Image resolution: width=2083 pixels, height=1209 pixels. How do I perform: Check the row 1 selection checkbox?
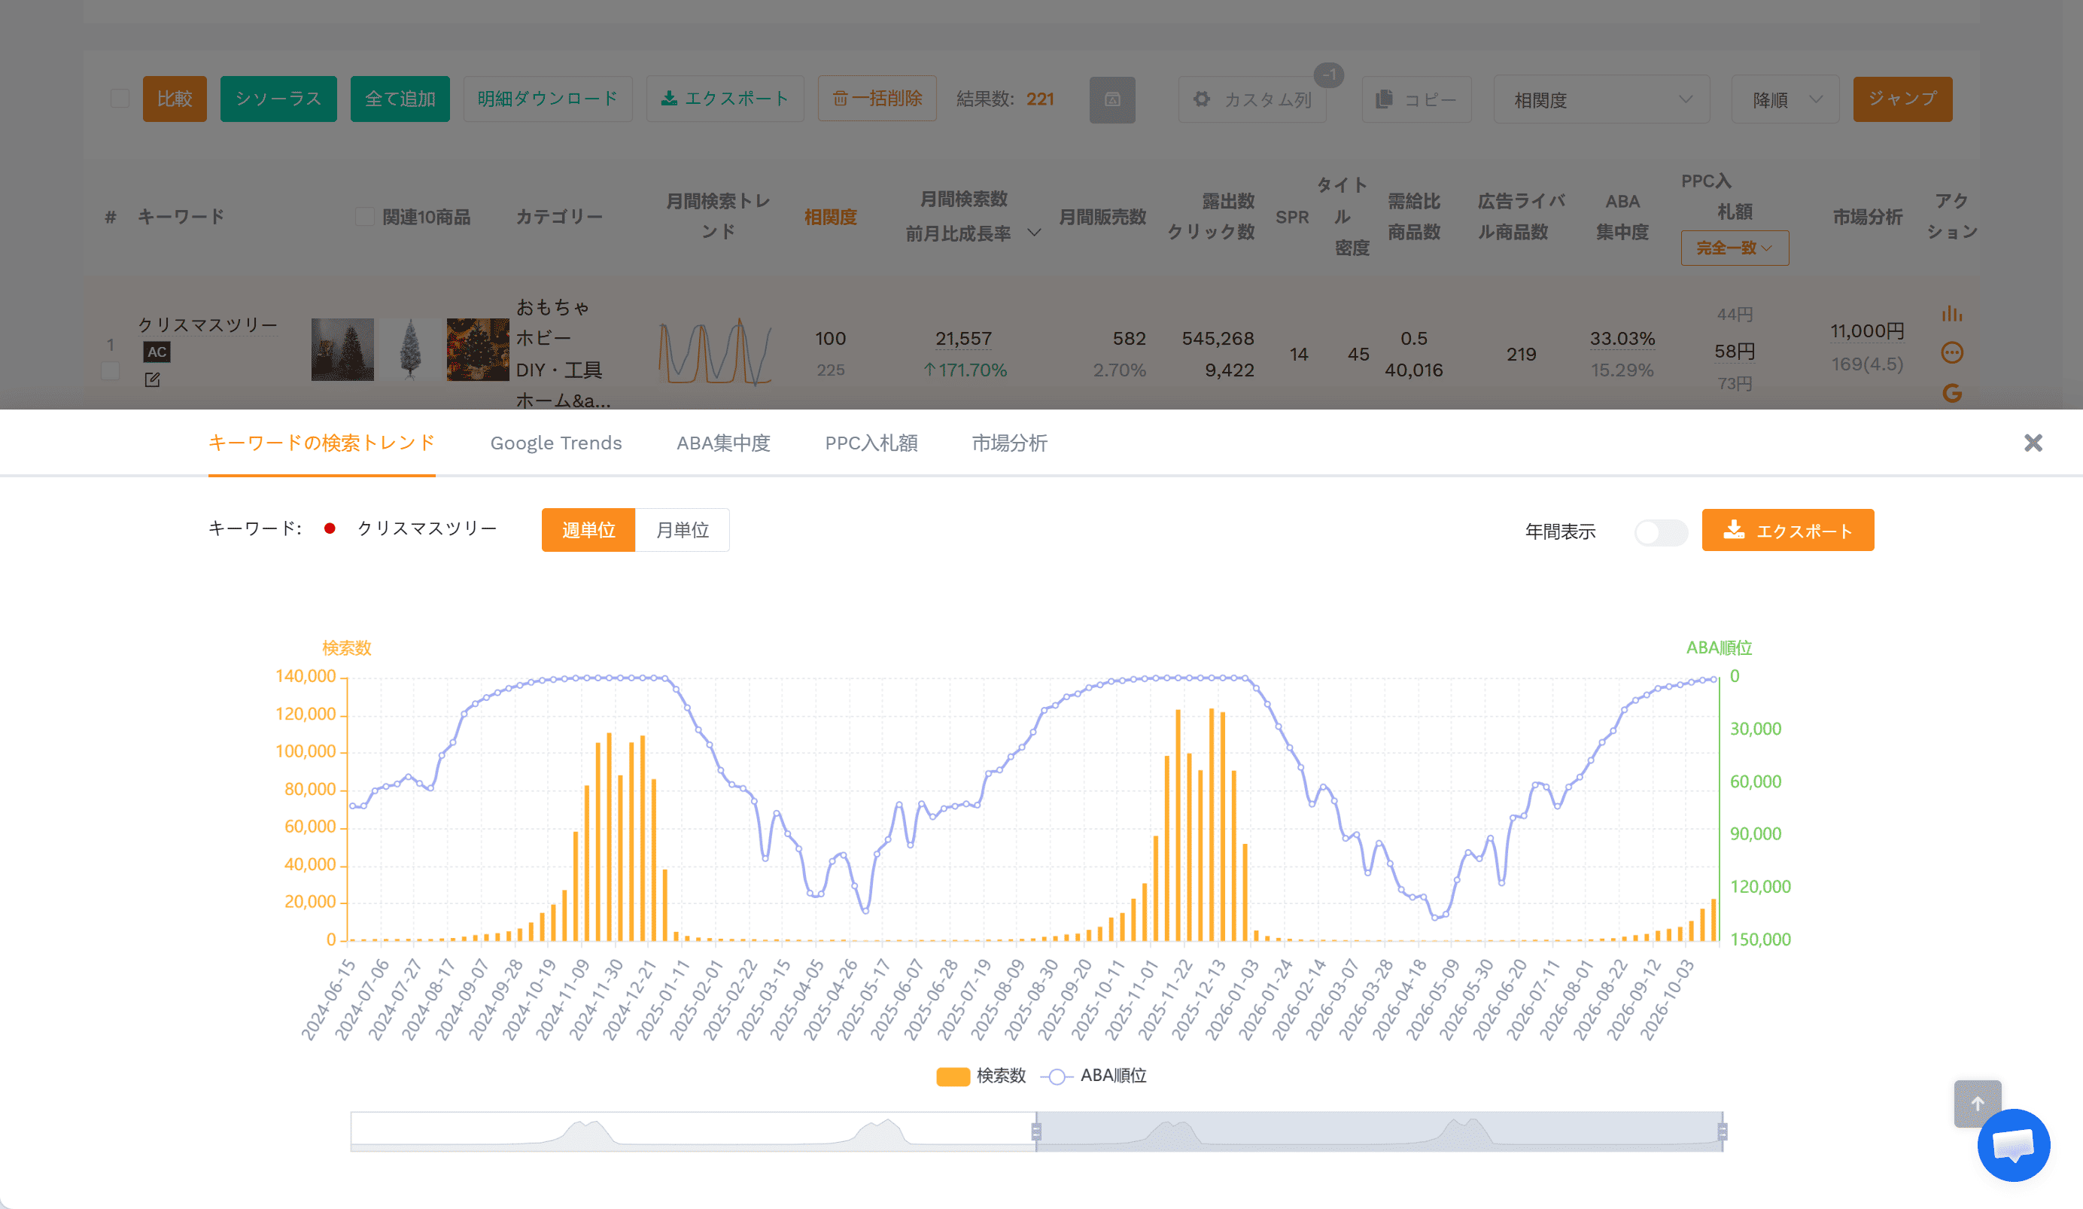pyautogui.click(x=110, y=370)
